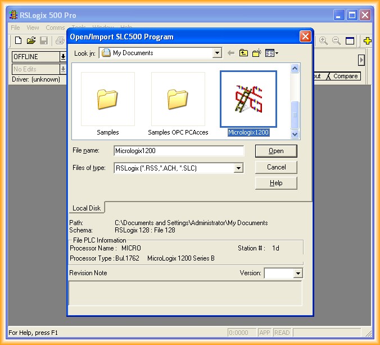Select the Micrologix1200 program file

point(248,100)
